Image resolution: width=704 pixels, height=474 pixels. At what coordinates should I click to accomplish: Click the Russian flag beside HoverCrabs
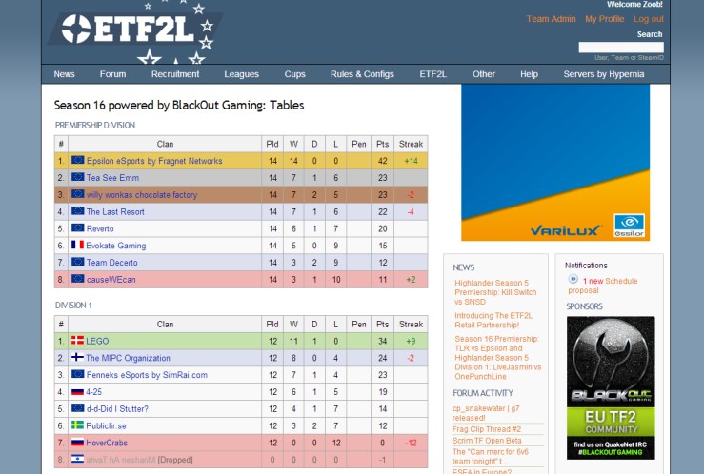coord(78,443)
